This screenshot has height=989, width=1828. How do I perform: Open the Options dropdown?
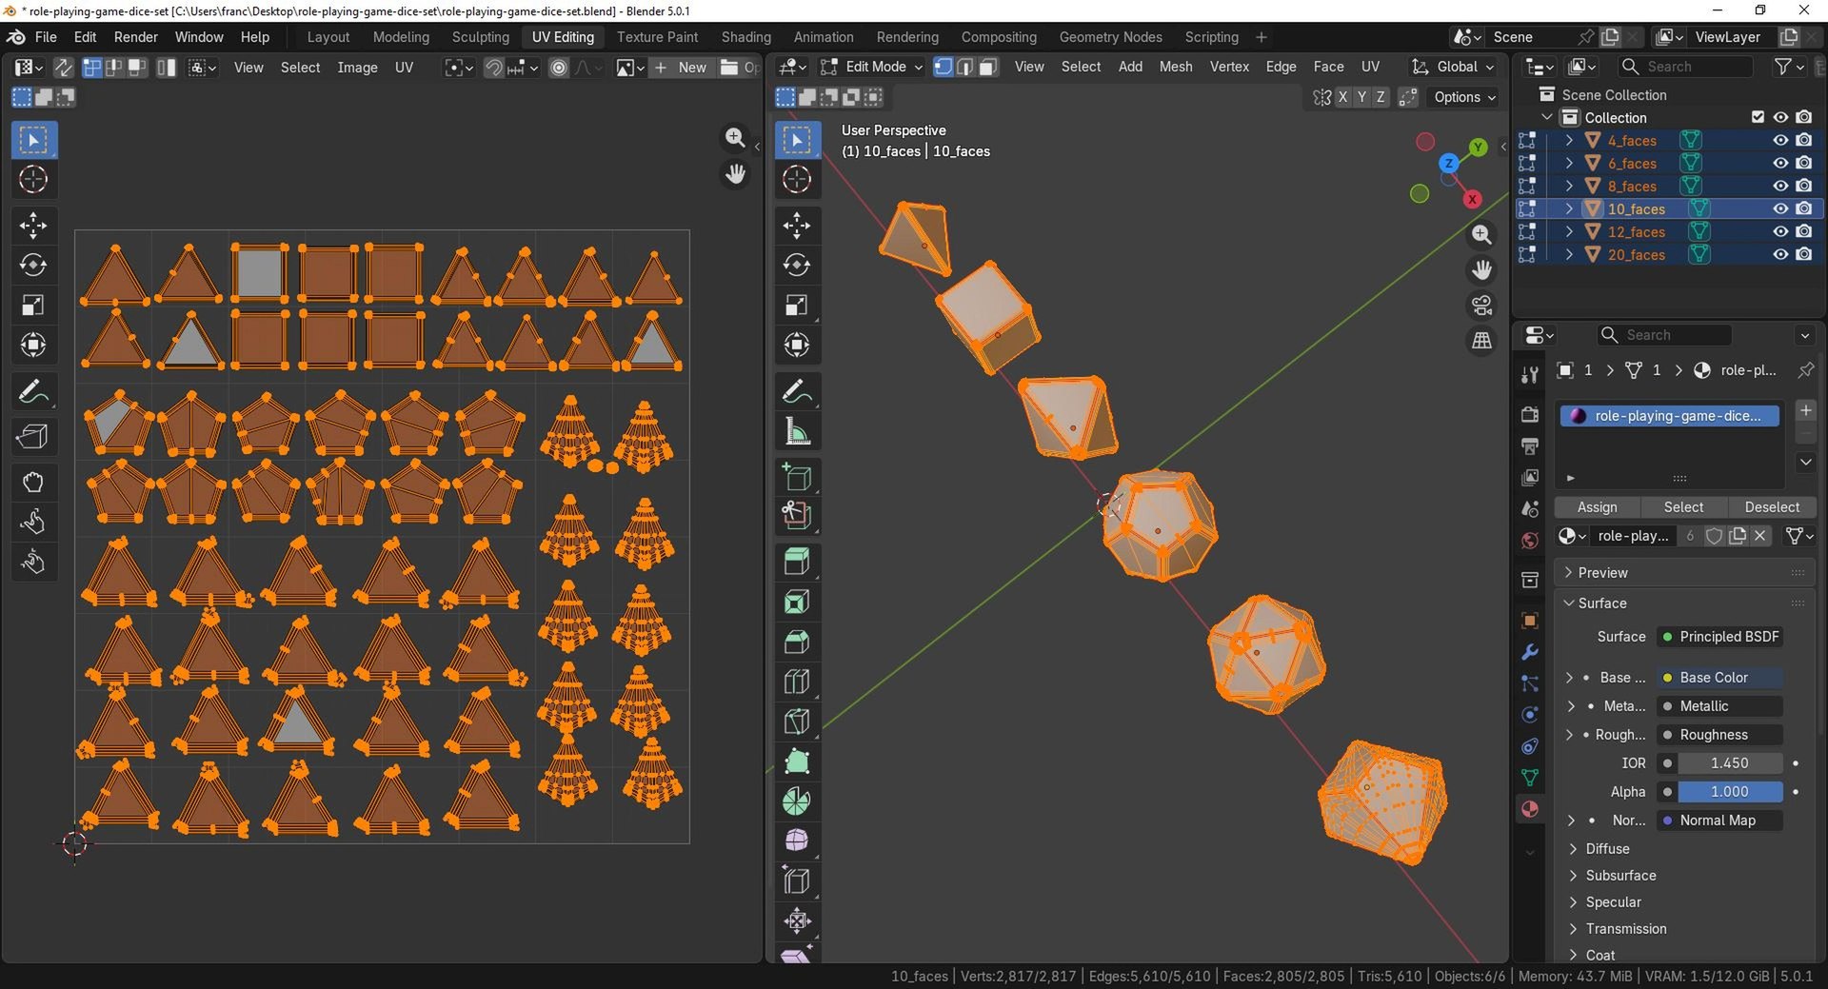pyautogui.click(x=1464, y=97)
